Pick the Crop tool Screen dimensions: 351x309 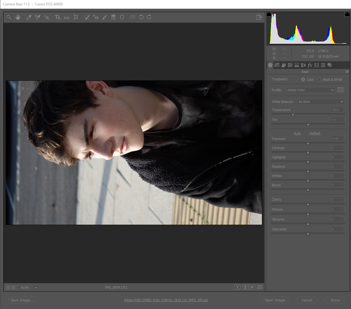coord(58,17)
